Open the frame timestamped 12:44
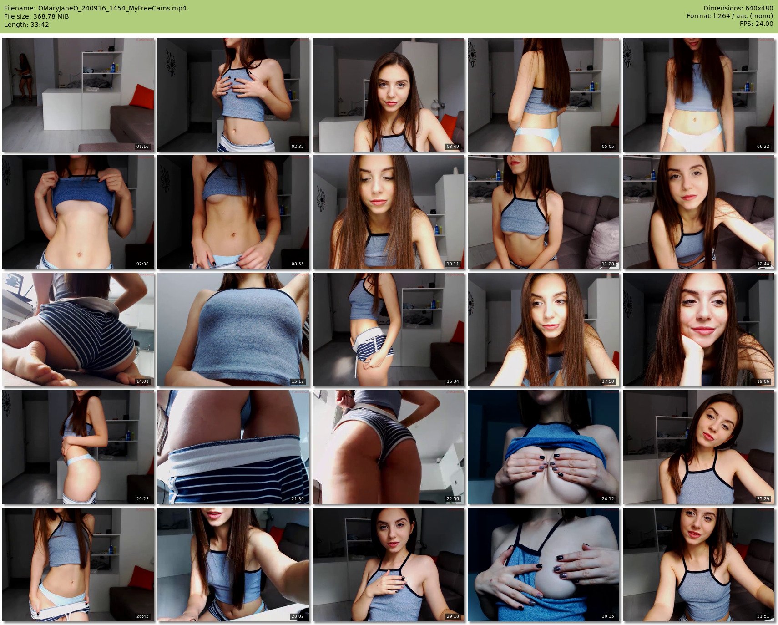Image resolution: width=778 pixels, height=625 pixels. 698,212
